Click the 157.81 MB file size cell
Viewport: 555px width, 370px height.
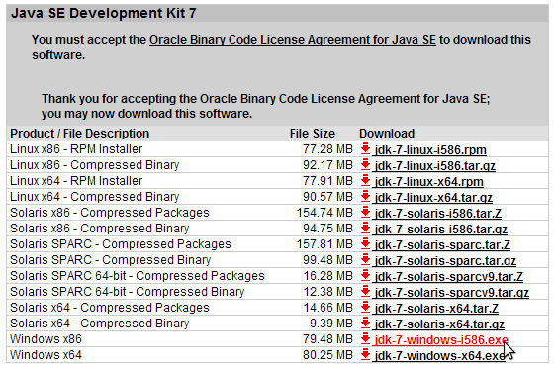pos(324,244)
